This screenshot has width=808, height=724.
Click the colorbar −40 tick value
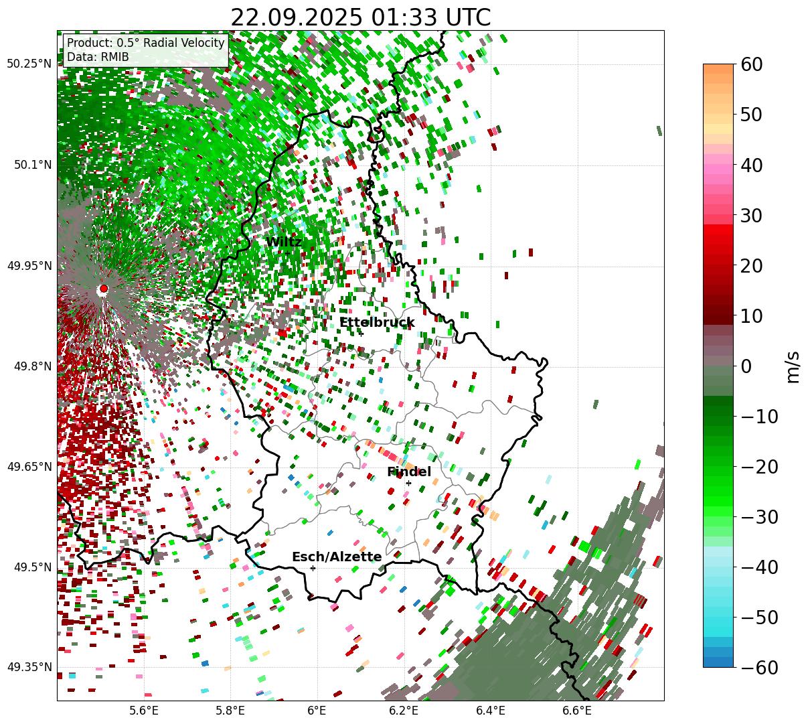coord(758,567)
